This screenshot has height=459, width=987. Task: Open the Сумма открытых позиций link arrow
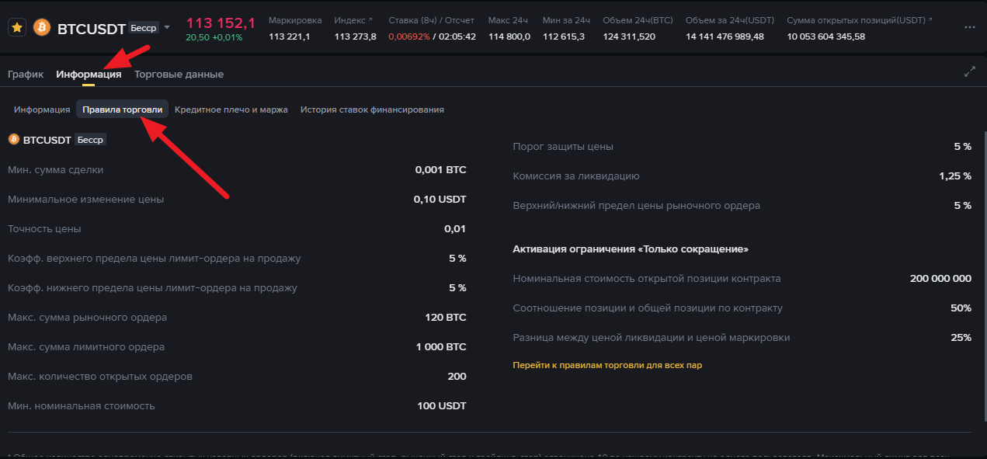point(930,20)
